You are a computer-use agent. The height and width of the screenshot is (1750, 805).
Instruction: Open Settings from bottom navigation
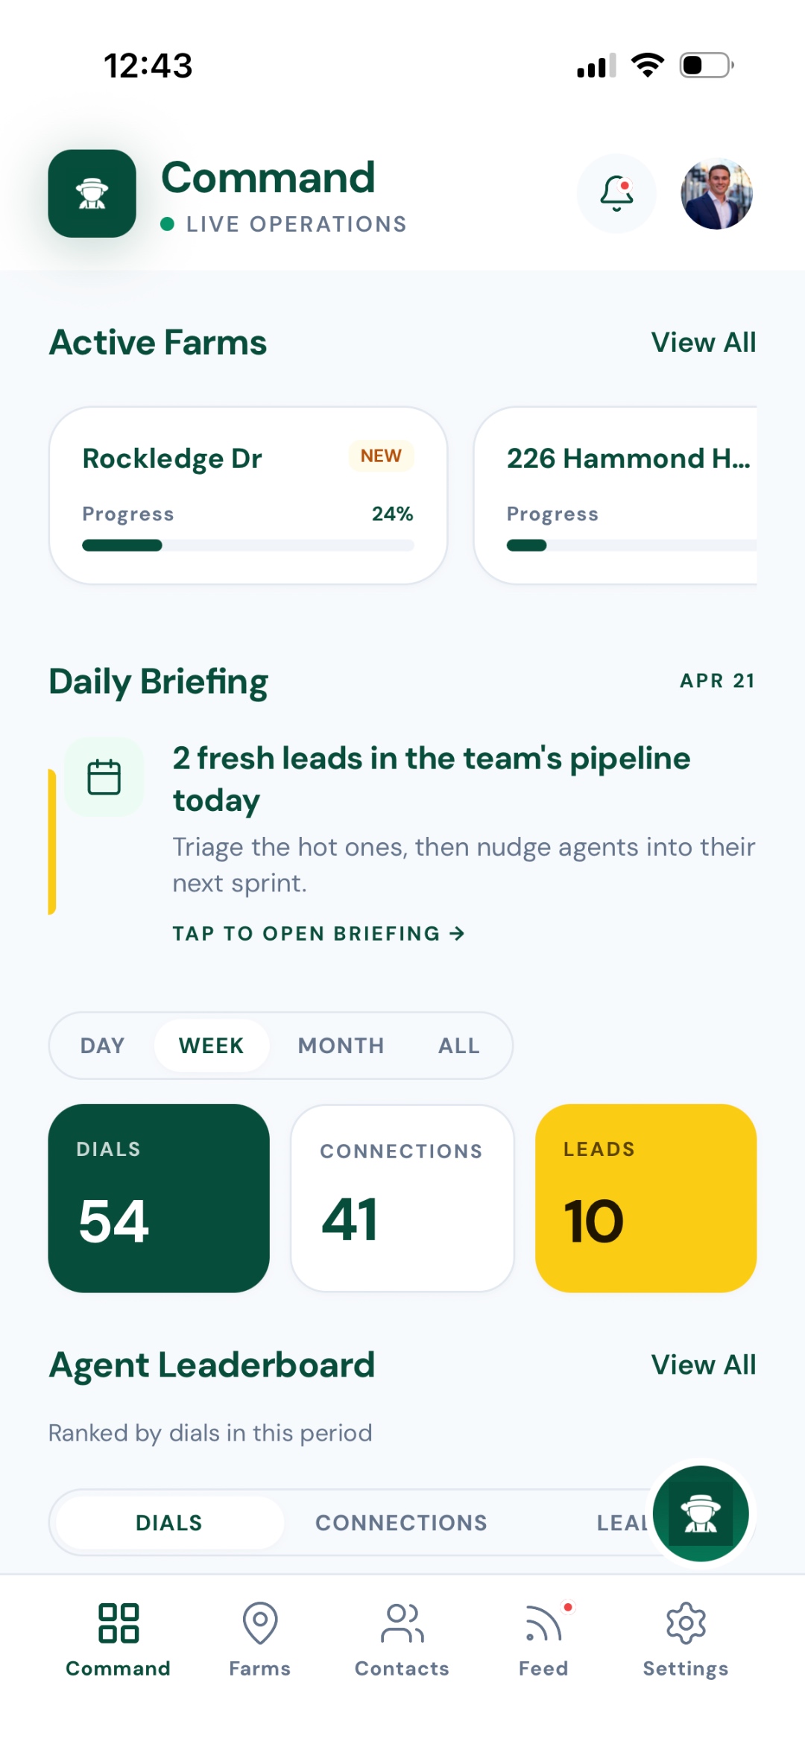click(686, 1638)
